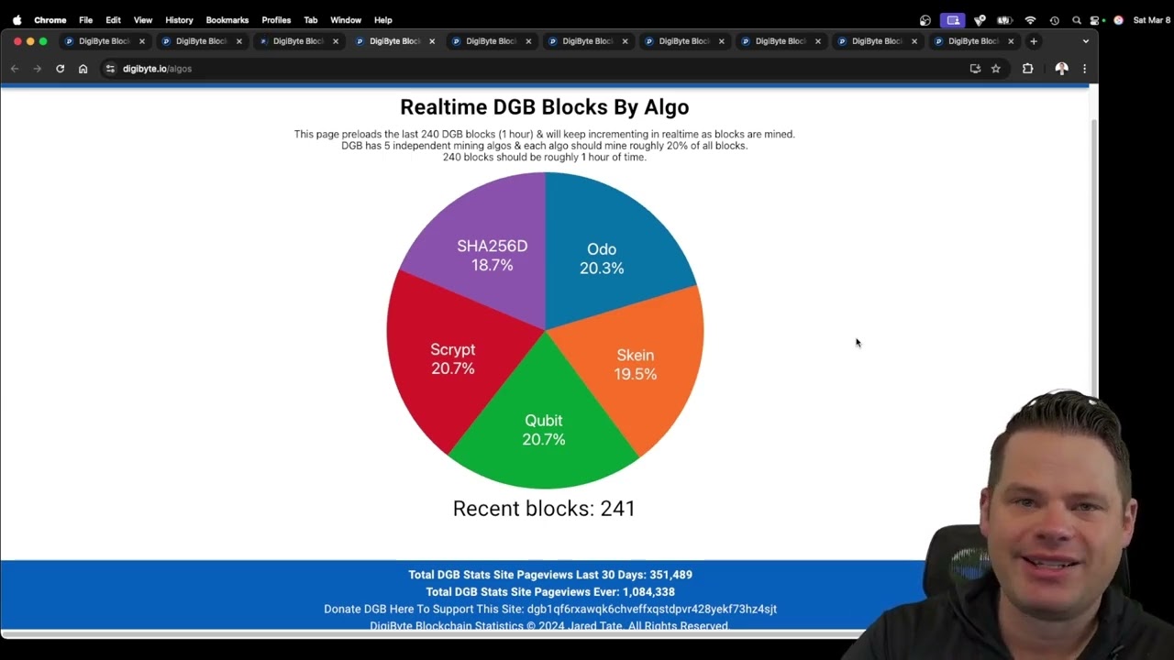Open the View menu
Viewport: 1174px width, 660px height.
coord(143,20)
